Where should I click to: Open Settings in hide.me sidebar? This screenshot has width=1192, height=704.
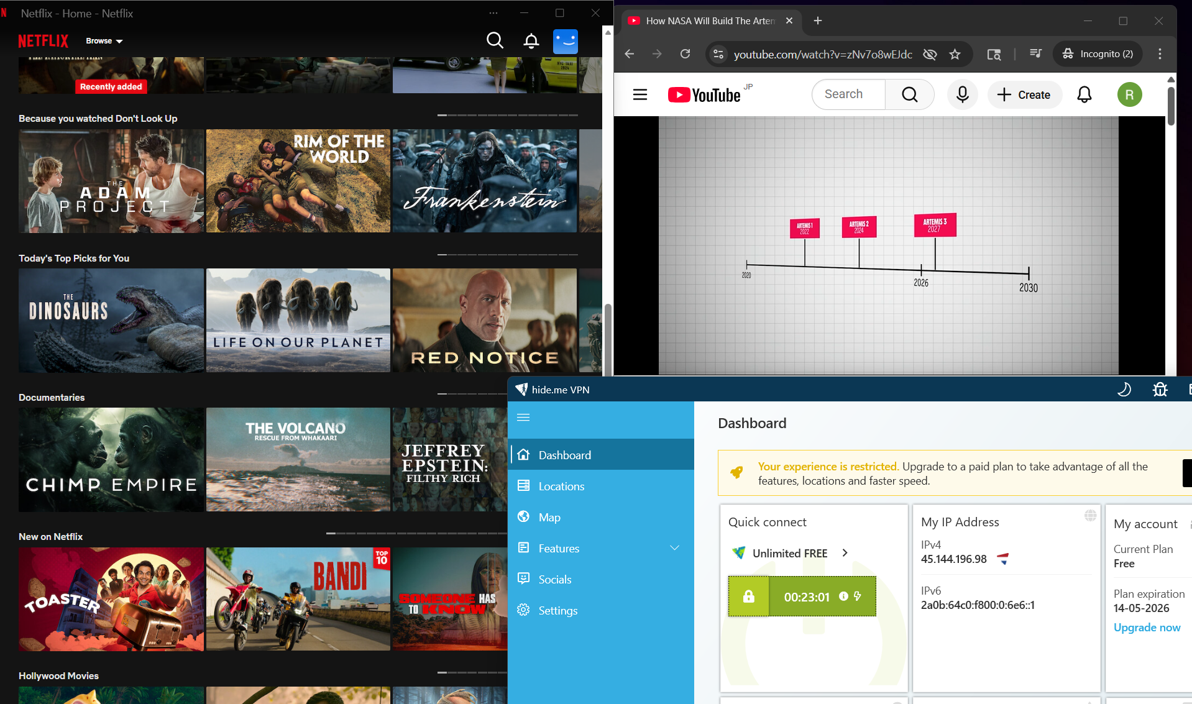(601, 610)
